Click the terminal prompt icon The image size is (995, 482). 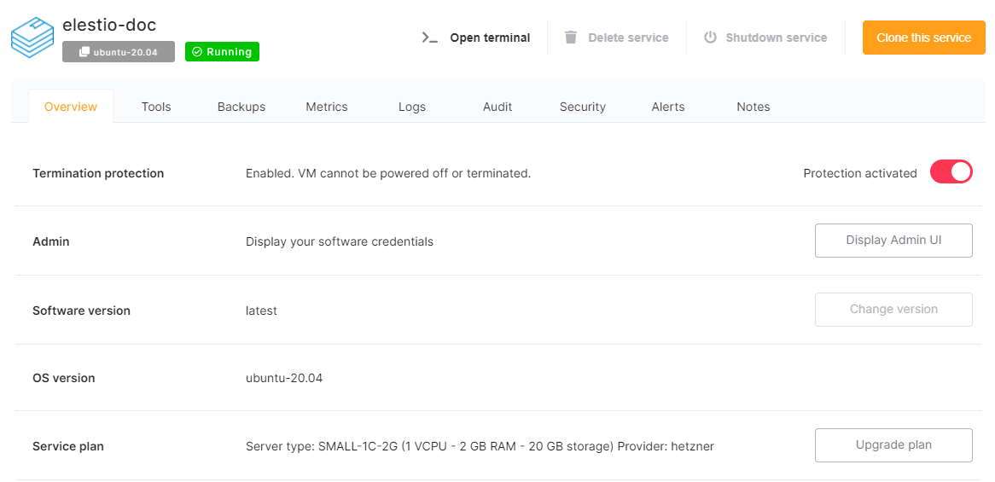430,38
